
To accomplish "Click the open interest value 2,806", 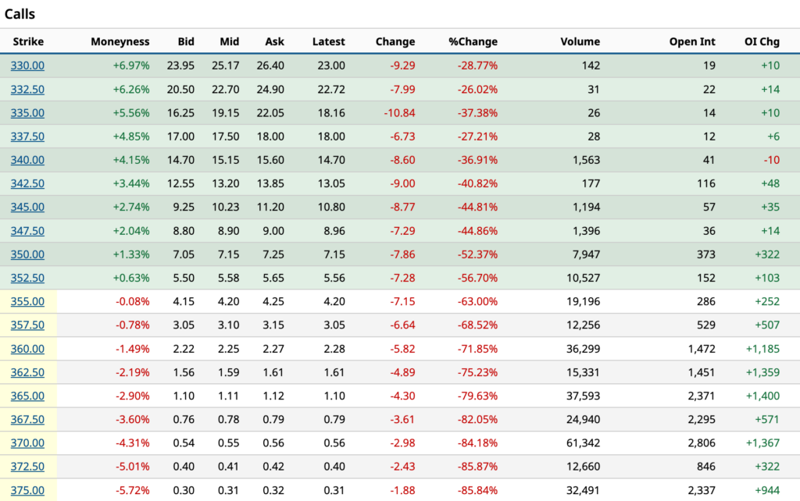I will (x=702, y=443).
